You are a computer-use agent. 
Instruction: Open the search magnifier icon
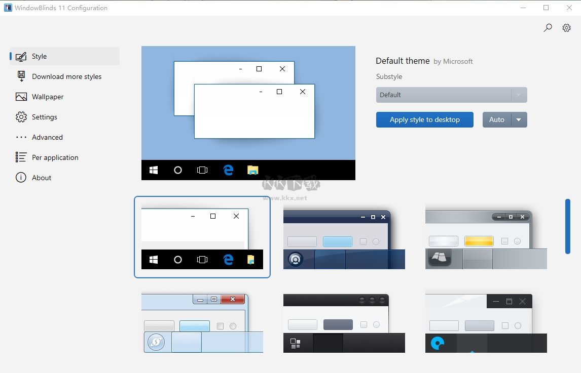pyautogui.click(x=548, y=28)
